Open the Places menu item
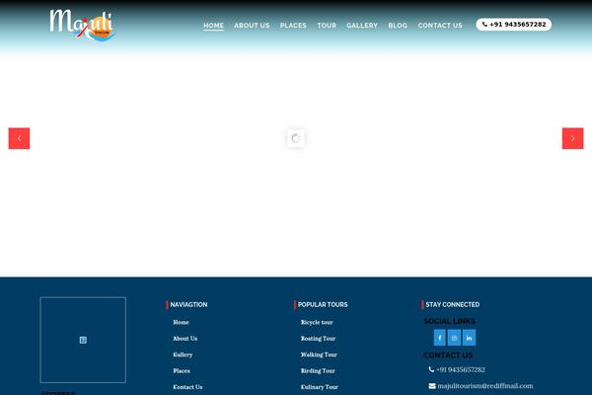This screenshot has height=395, width=592. click(x=293, y=26)
